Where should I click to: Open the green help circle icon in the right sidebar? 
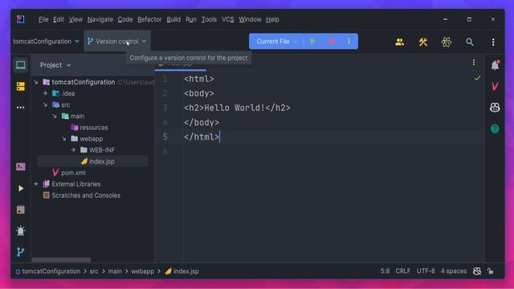(495, 128)
